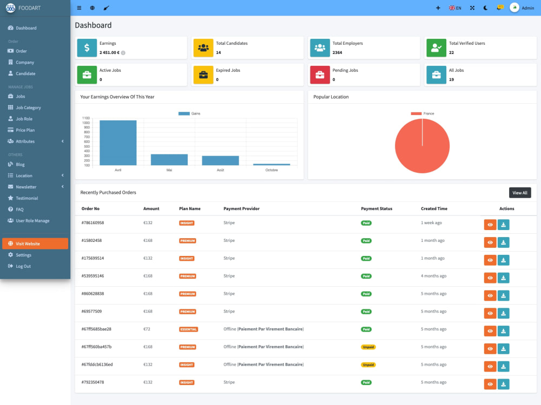Open Job Category in the sidebar
This screenshot has height=405, width=541.
(x=35, y=107)
